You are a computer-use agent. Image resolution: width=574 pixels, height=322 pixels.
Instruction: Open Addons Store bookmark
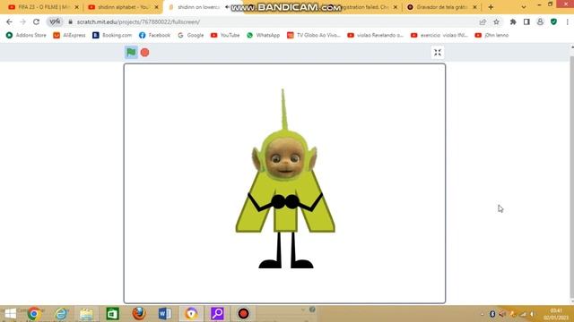point(26,36)
